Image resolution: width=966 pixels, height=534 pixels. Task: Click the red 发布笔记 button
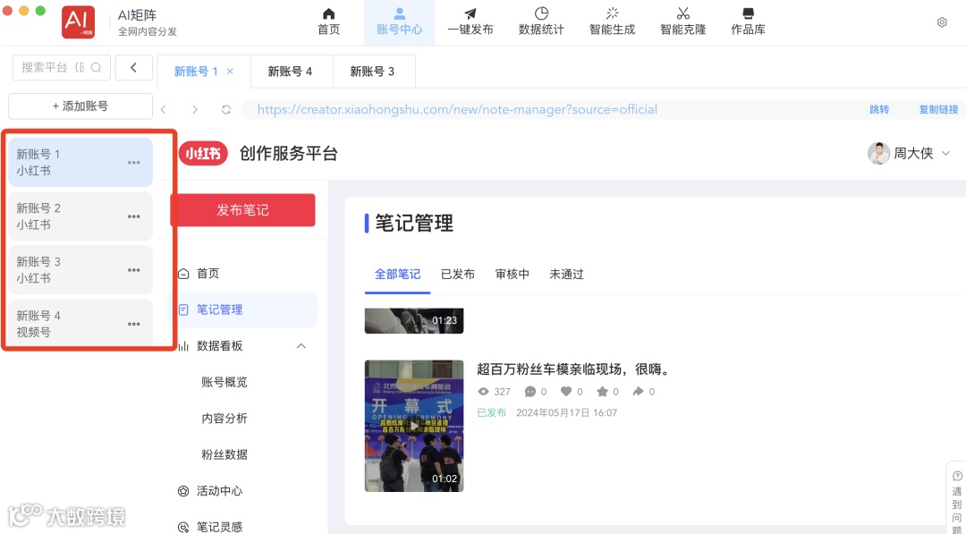[242, 210]
